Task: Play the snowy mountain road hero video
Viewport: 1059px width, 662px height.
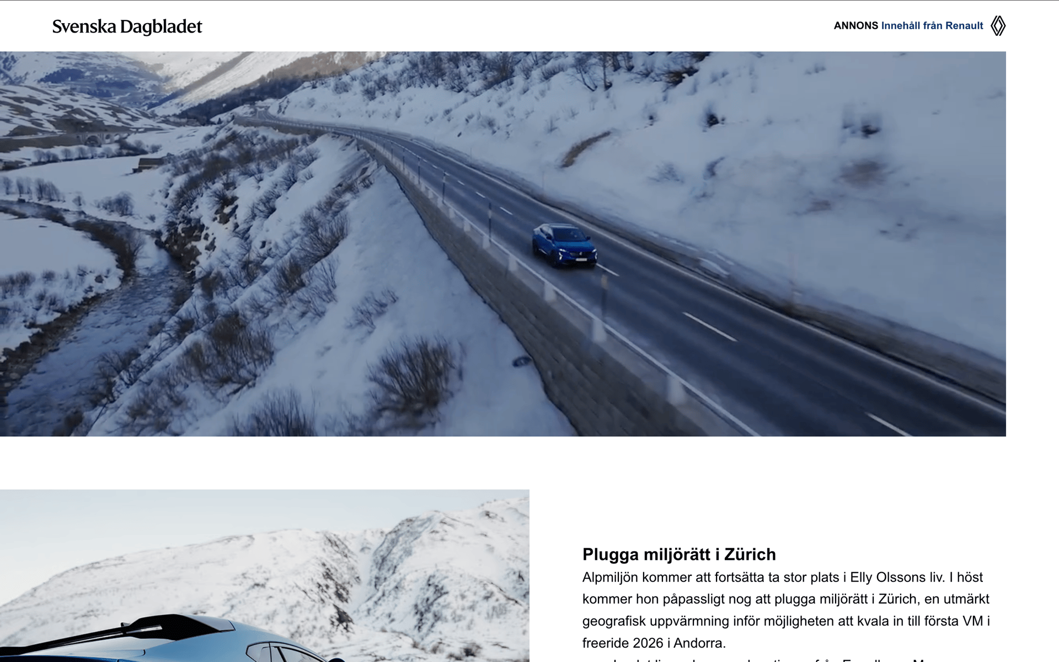Action: pos(503,244)
